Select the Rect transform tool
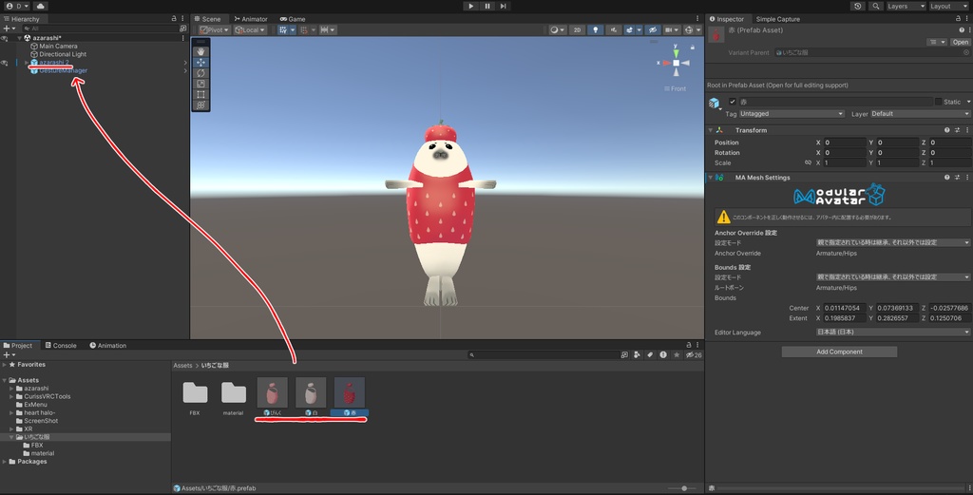973x495 pixels. (x=200, y=94)
